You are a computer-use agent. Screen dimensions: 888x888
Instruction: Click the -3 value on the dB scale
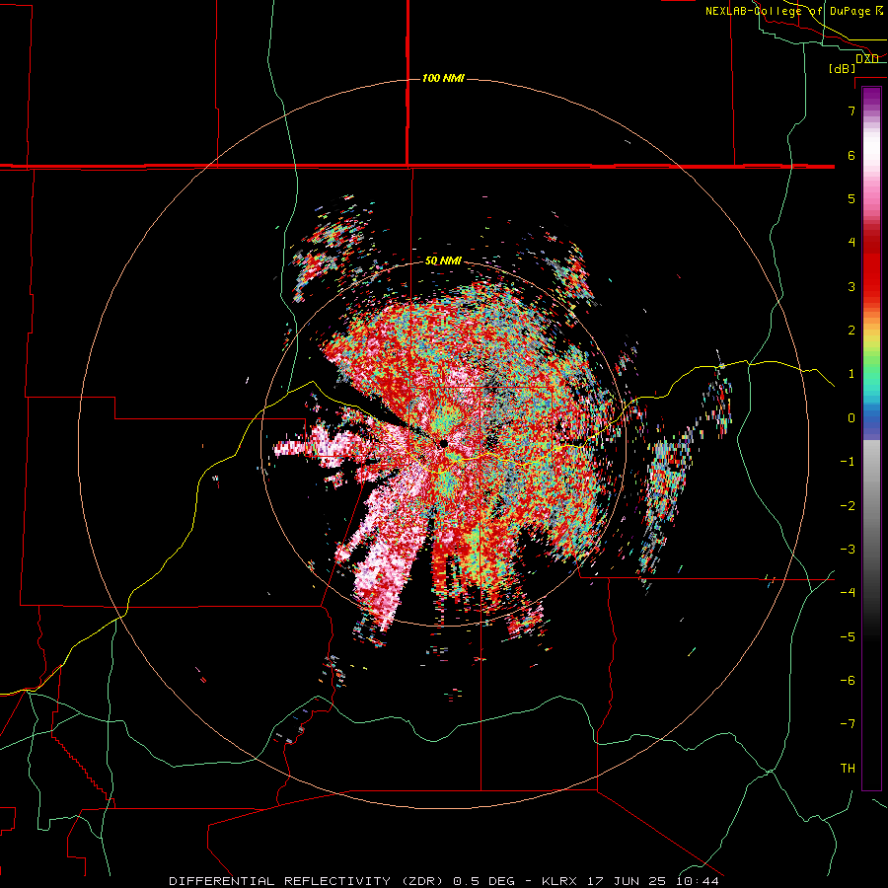point(848,549)
